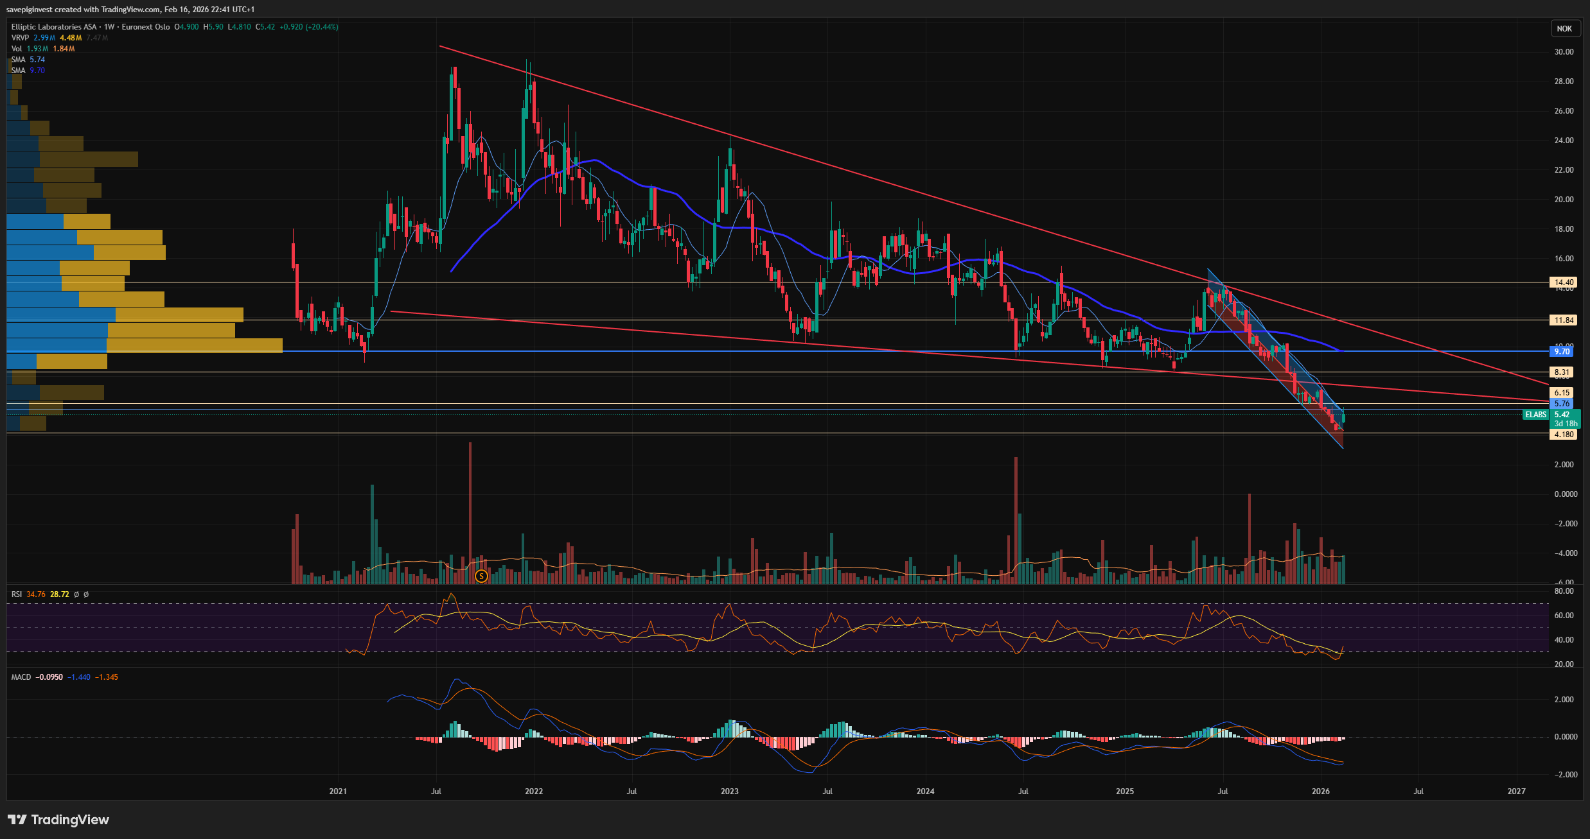Click the Elliptic Laboratories ASA symbol title
The width and height of the screenshot is (1590, 839).
click(54, 27)
